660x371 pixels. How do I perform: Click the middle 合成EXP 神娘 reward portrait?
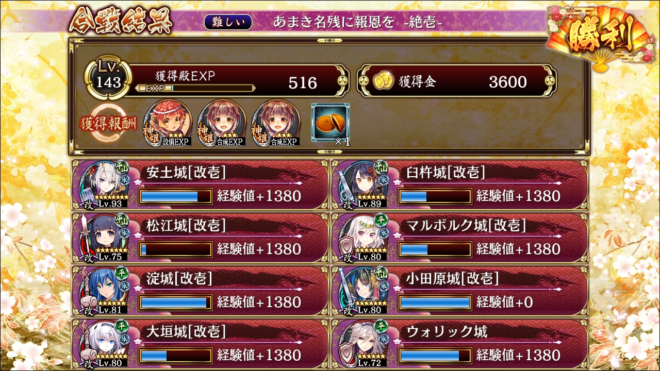222,123
